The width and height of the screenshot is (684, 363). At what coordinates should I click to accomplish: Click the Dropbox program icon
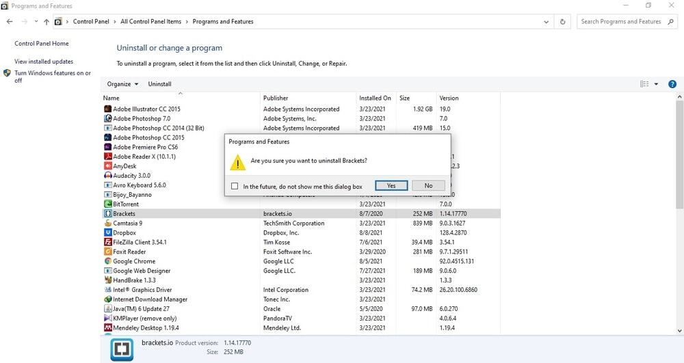click(x=108, y=232)
